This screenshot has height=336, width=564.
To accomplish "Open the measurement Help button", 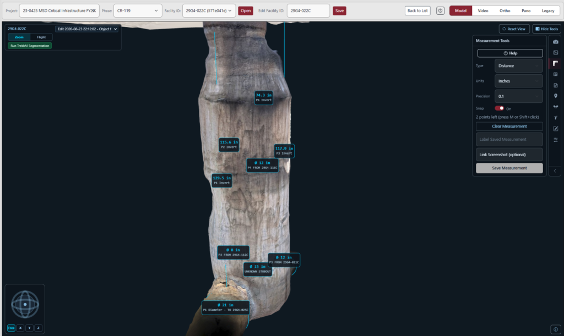I will point(509,53).
